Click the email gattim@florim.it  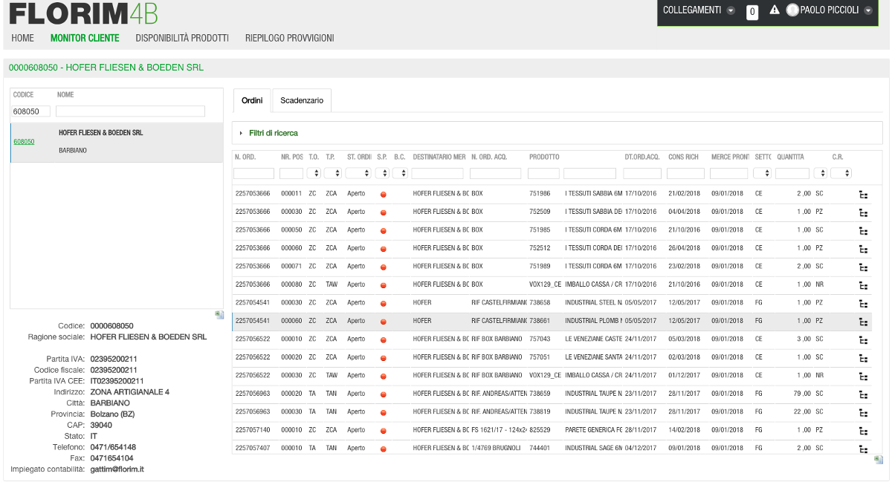[117, 469]
